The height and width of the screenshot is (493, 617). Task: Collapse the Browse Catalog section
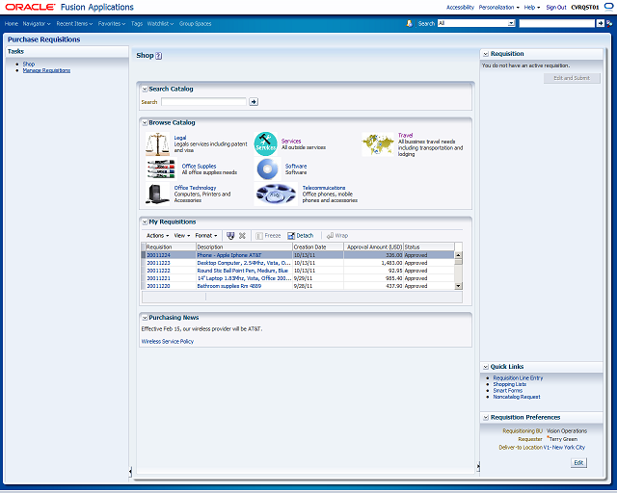(145, 123)
